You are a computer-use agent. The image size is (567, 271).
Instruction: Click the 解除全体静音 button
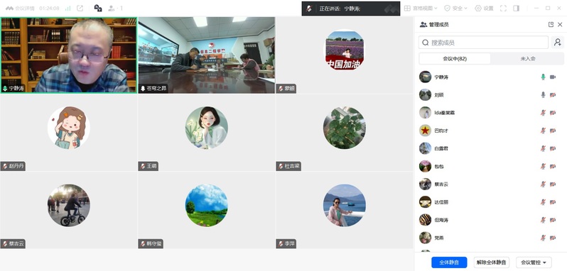[492, 262]
